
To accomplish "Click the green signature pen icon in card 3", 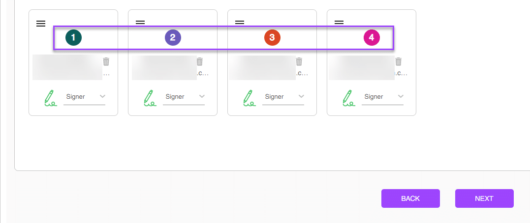I will pyautogui.click(x=249, y=97).
